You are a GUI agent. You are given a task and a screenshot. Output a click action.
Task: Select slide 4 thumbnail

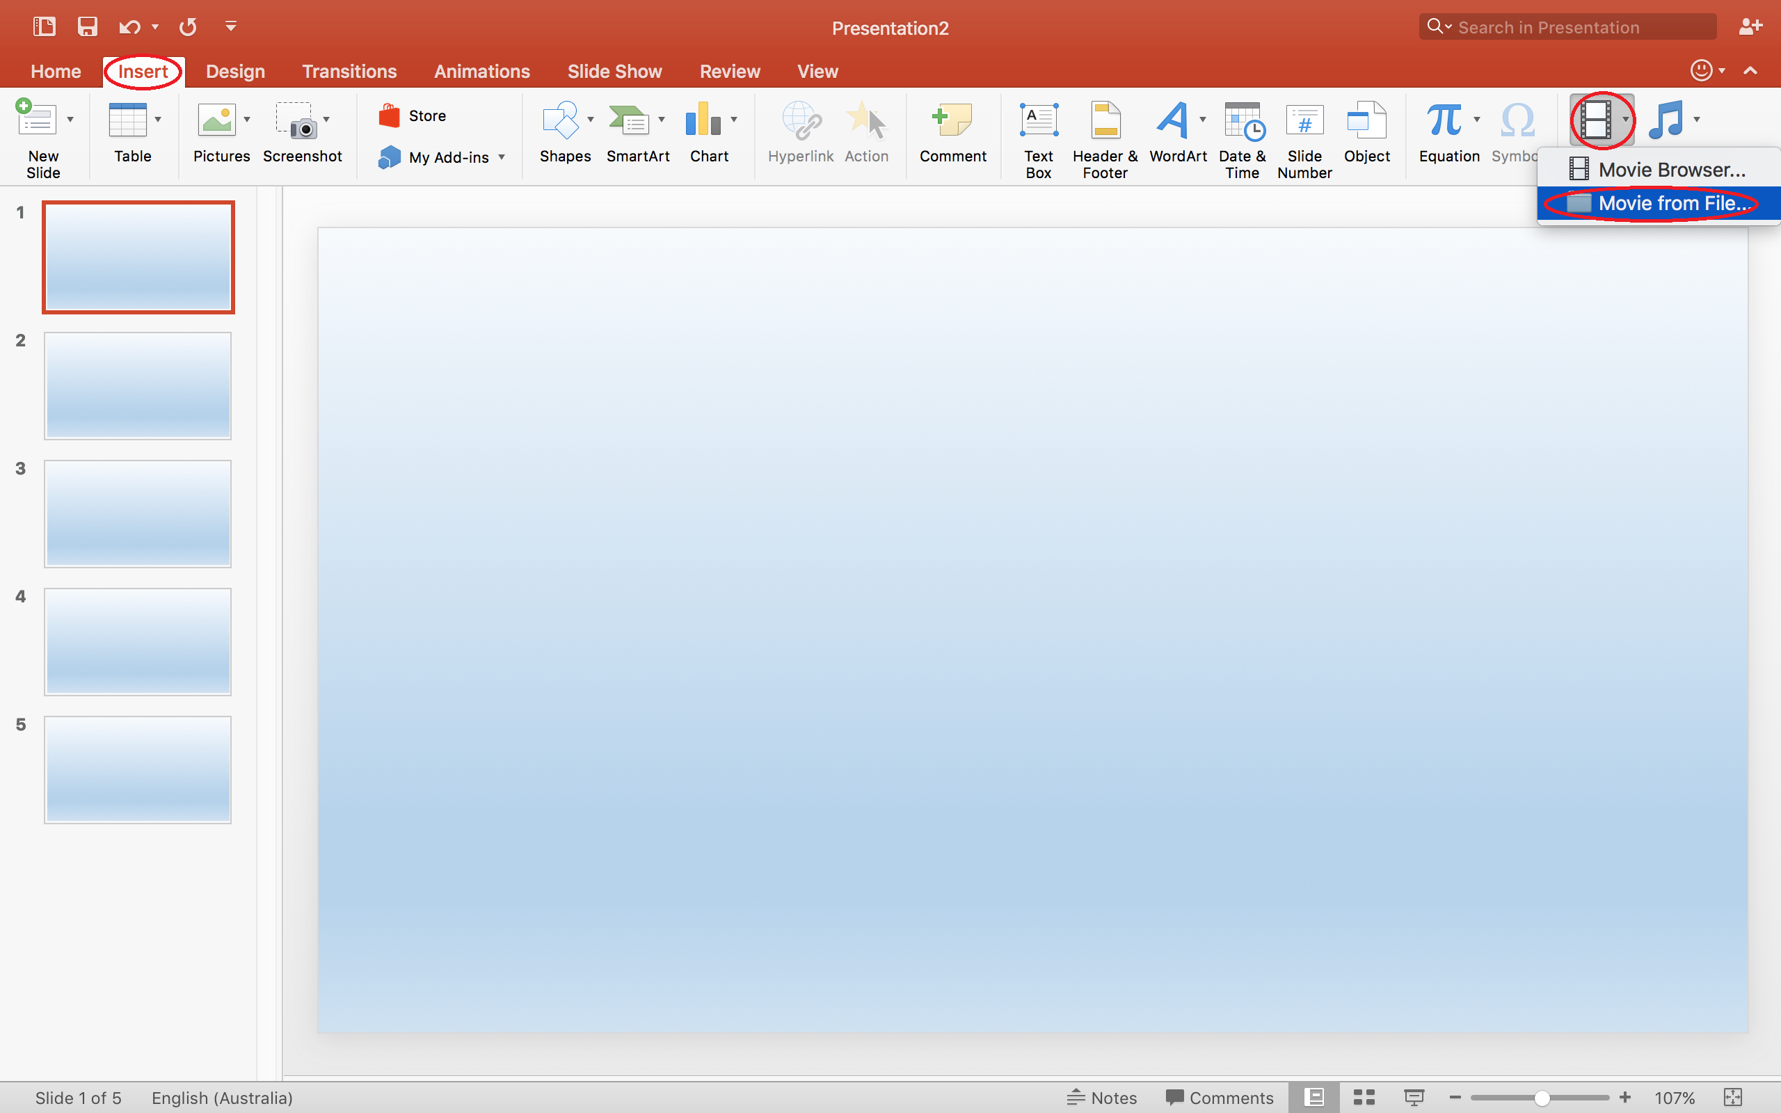point(138,641)
